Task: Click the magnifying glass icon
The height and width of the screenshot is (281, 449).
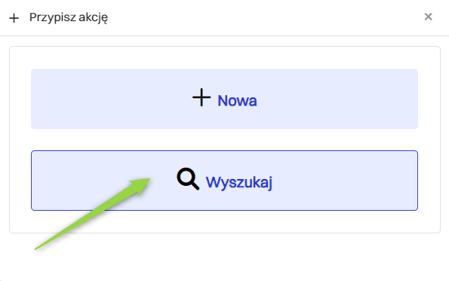Action: point(188,179)
